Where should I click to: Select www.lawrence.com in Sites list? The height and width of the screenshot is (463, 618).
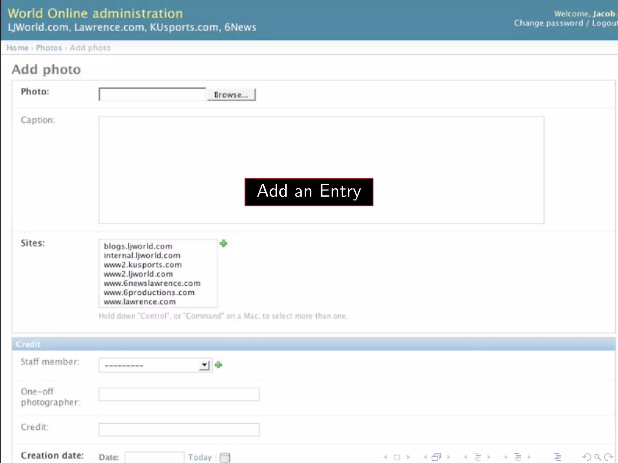point(139,302)
